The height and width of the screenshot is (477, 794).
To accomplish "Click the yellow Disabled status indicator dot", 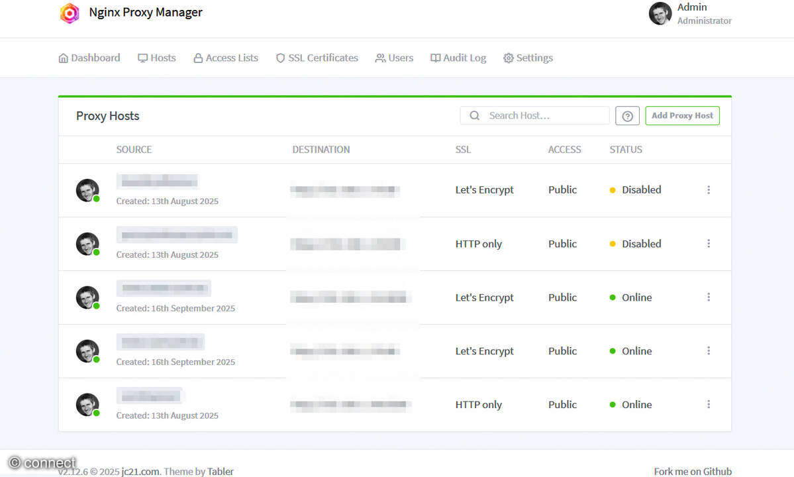I will [x=612, y=189].
